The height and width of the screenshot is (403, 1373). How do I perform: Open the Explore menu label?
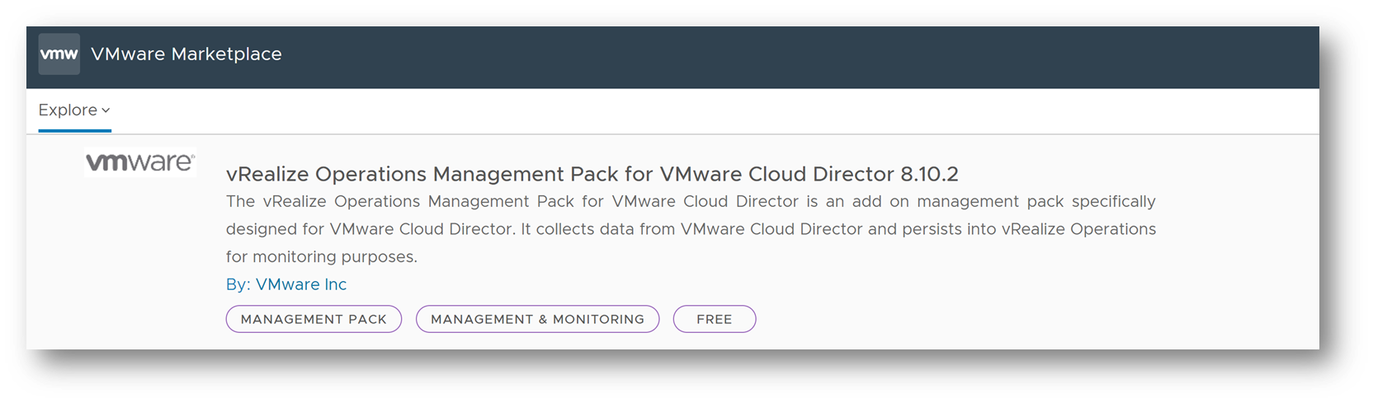tap(68, 110)
